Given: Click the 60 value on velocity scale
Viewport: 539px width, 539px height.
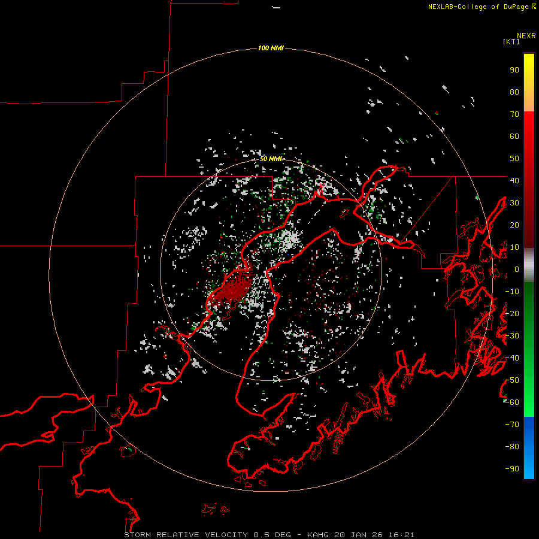Looking at the screenshot, I should click(514, 137).
